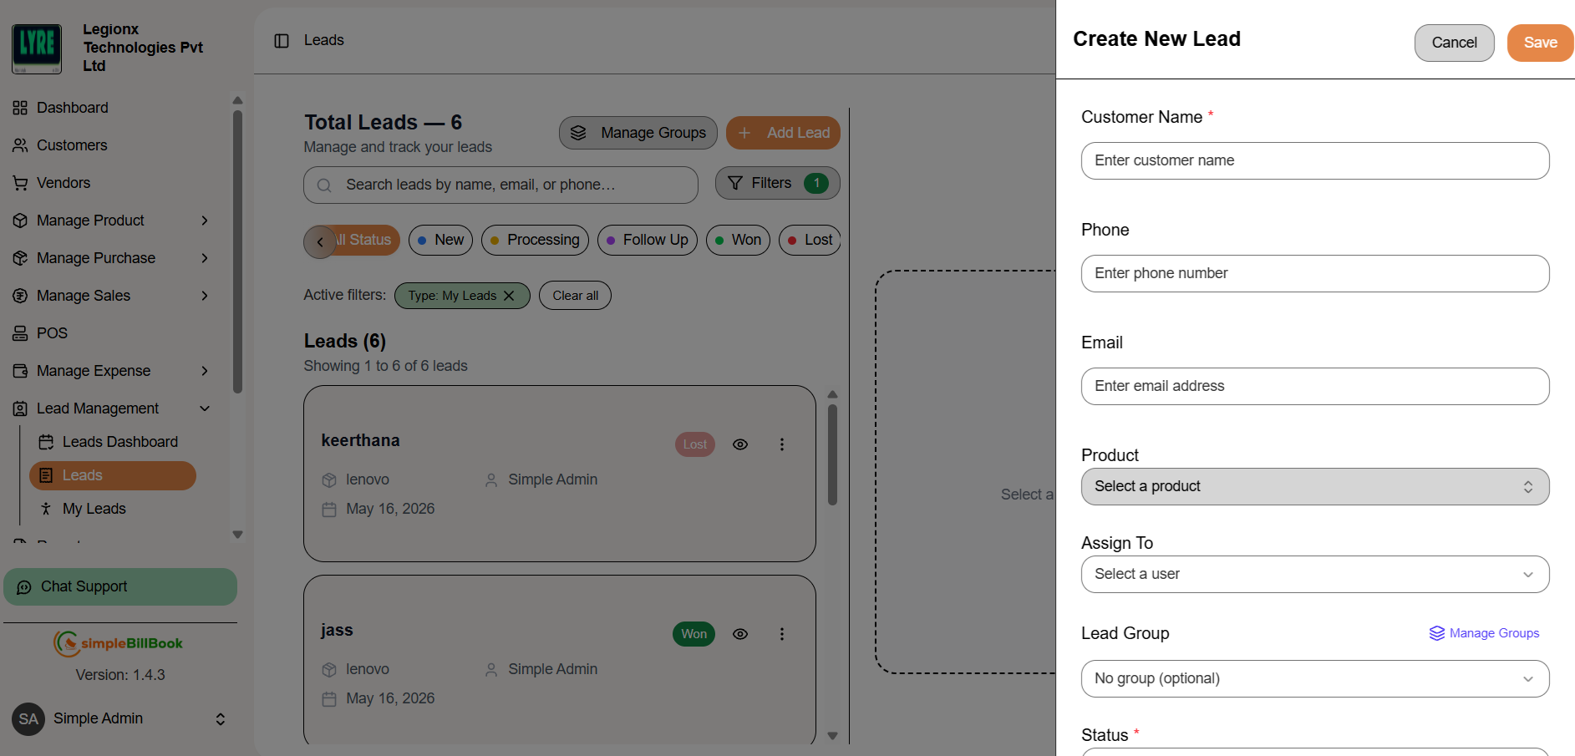
Task: Click the SA user avatar
Action: point(28,719)
